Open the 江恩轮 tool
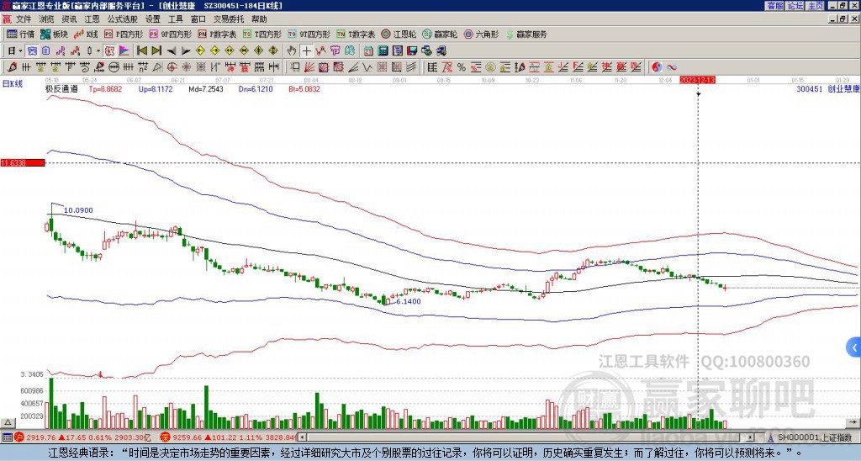The height and width of the screenshot is (461, 861). tap(399, 34)
